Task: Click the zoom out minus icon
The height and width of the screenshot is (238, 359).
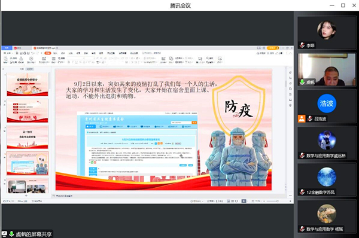Action: (x=264, y=201)
